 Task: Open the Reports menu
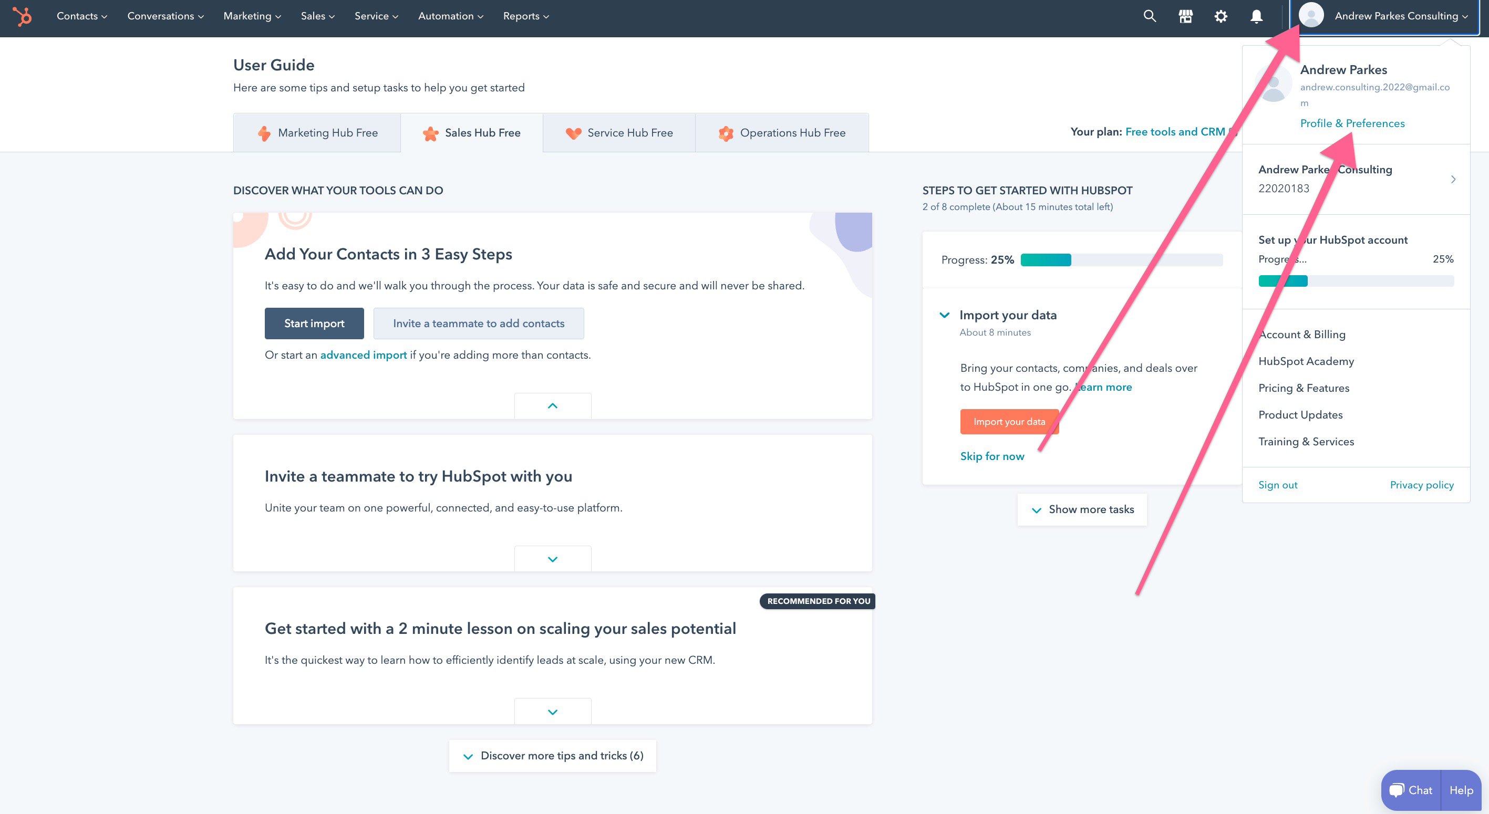point(526,16)
